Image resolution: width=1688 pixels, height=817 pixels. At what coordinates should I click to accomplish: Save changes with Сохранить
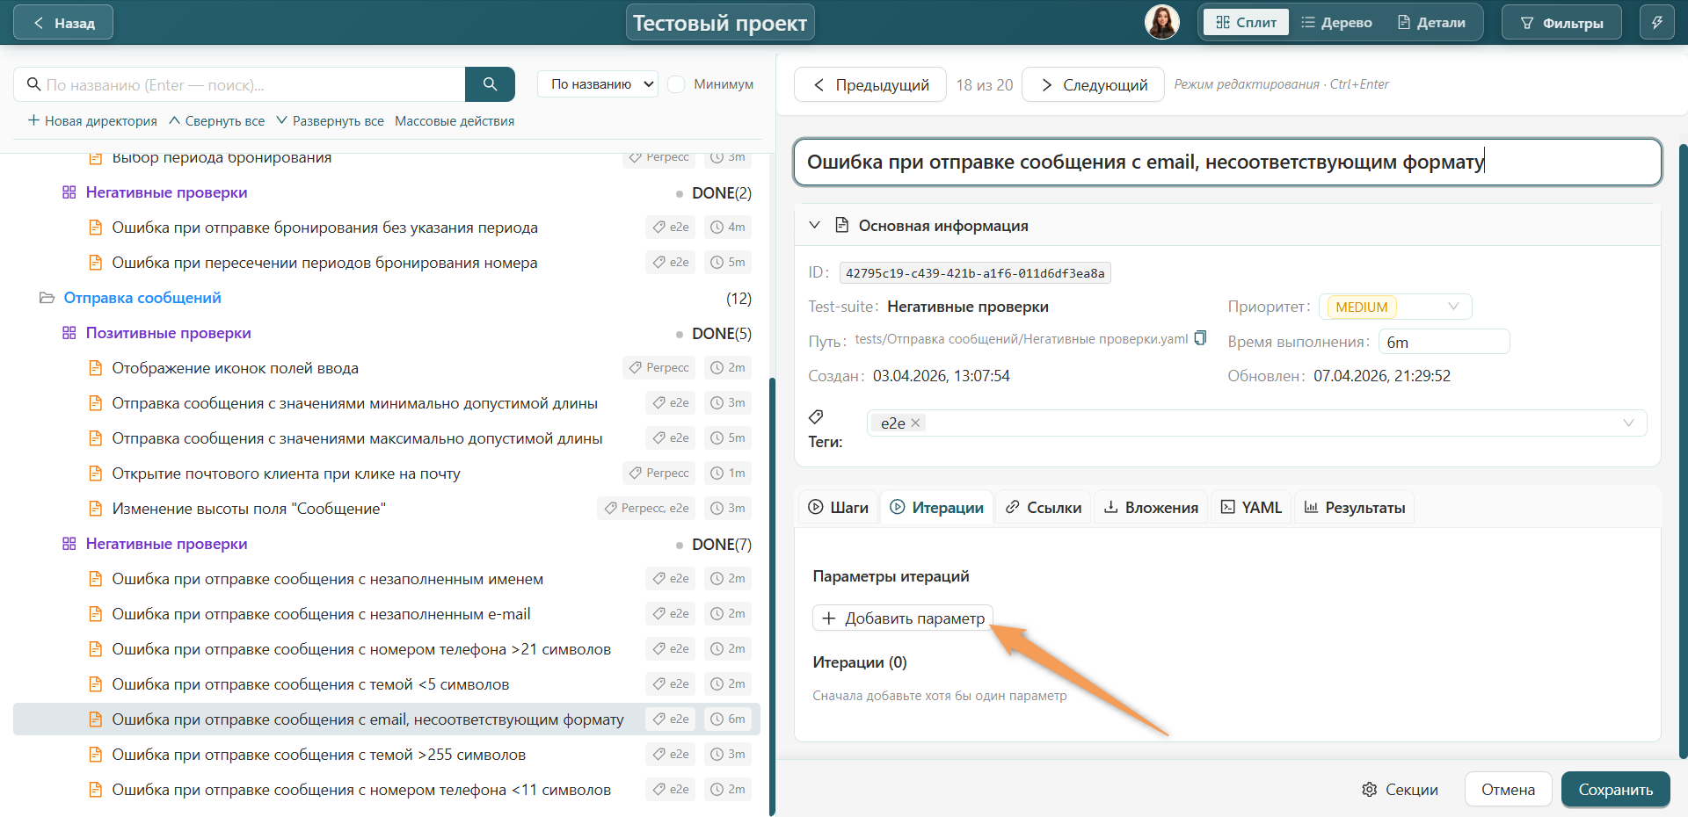click(x=1615, y=789)
